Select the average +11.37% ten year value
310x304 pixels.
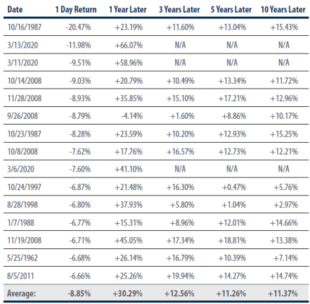click(283, 293)
